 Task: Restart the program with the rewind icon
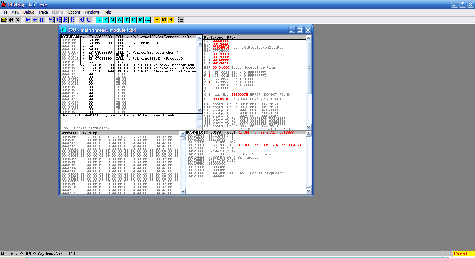click(x=11, y=20)
